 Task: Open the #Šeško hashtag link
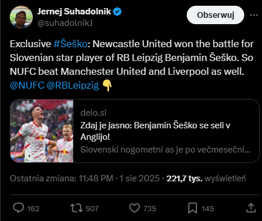[71, 44]
